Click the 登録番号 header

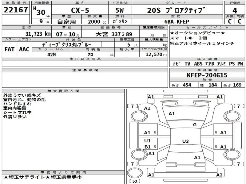(110, 27)
